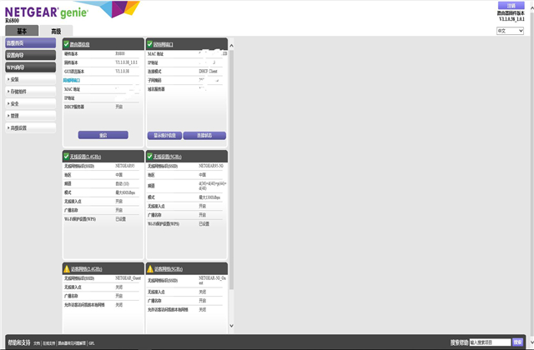The image size is (534, 350).
Task: Click yellow warning icon for 访客网络(2.4GHz)
Action: pyautogui.click(x=67, y=268)
